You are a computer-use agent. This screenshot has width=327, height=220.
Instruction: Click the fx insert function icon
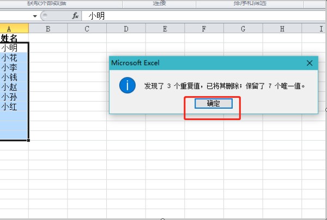coord(75,16)
